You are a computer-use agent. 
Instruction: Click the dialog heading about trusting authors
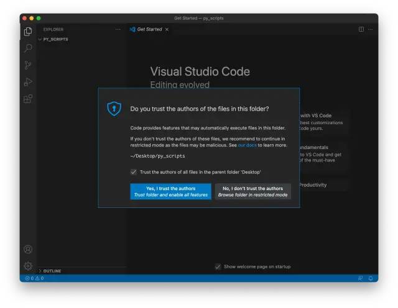point(200,109)
